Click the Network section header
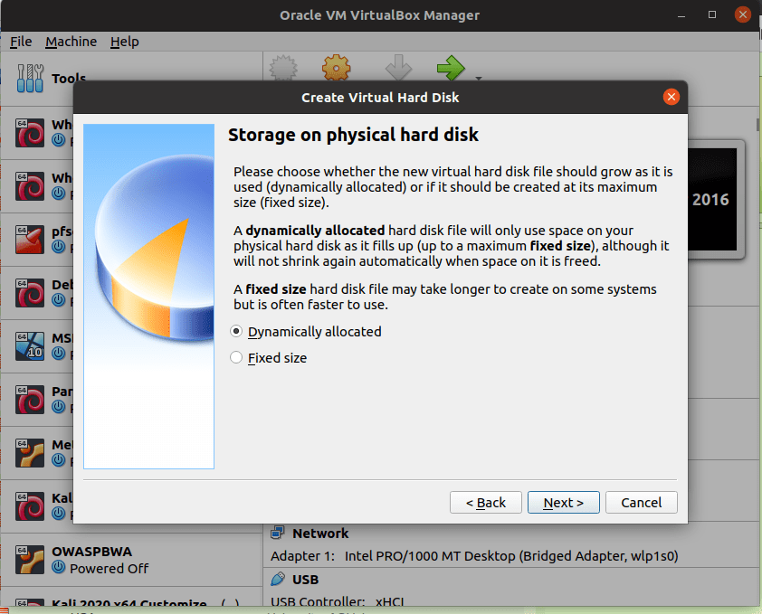Screen dimensions: 762x614 coord(320,534)
